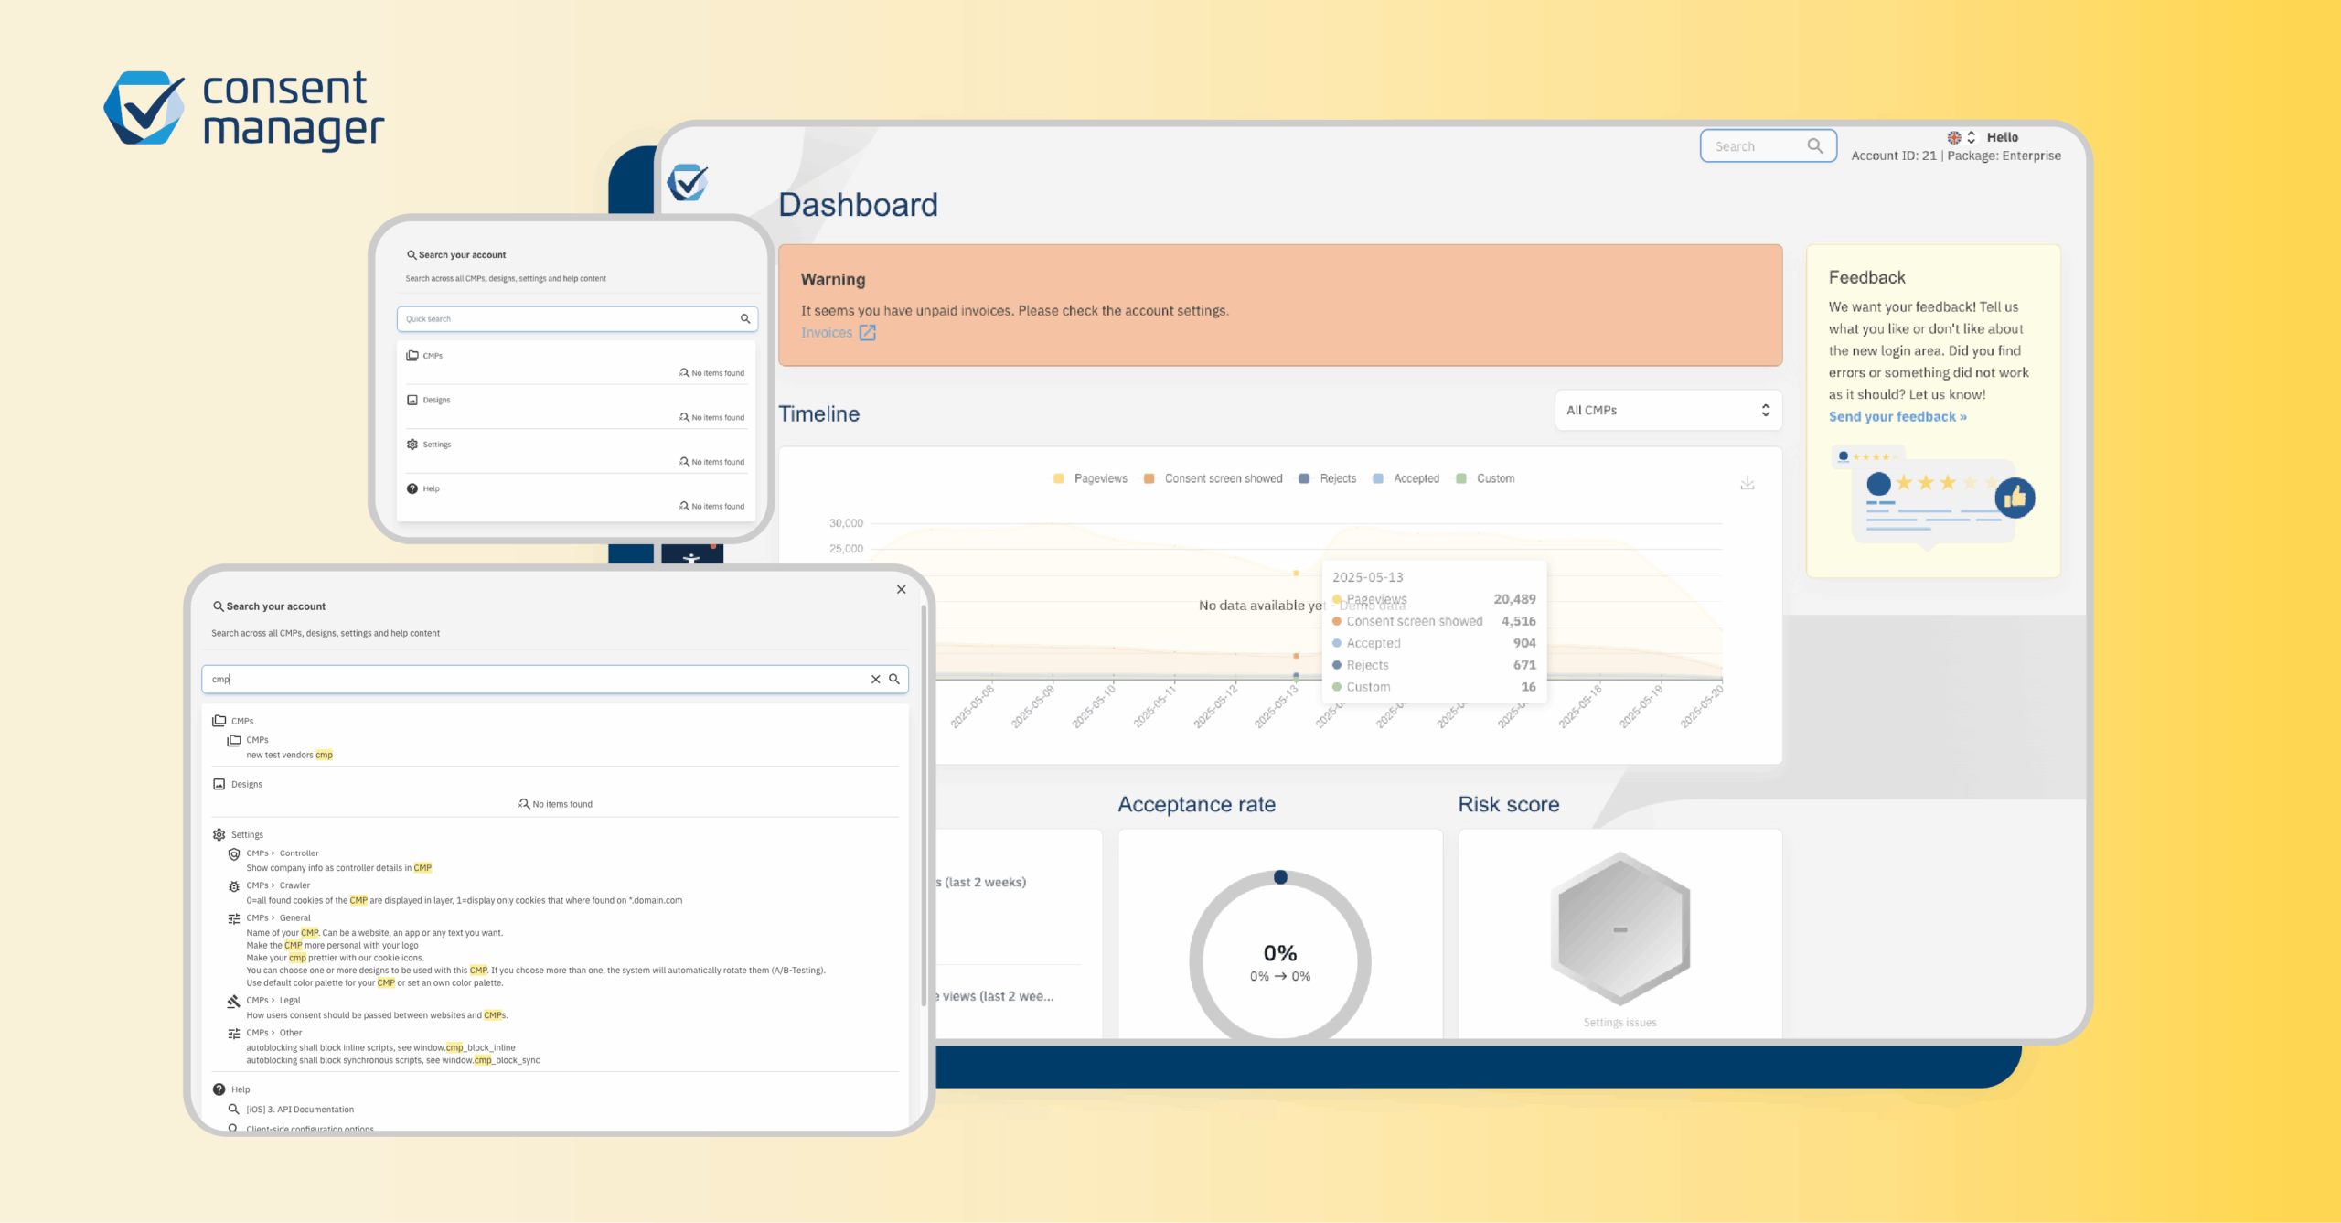Viewport: 2341px width, 1223px height.
Task: Click the Acceptance rate gauge knob
Action: pyautogui.click(x=1280, y=877)
